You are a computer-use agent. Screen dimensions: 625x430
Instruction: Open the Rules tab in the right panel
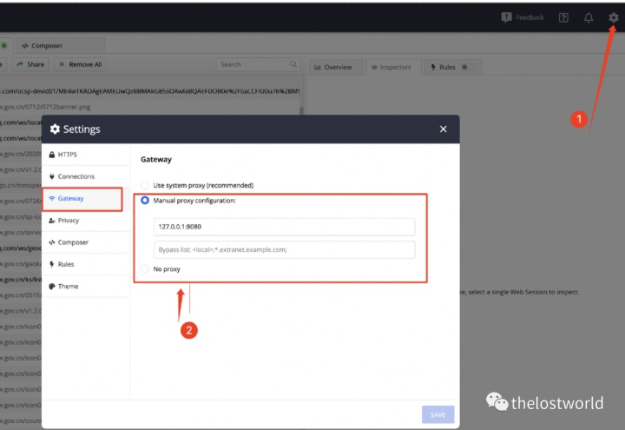tap(453, 67)
